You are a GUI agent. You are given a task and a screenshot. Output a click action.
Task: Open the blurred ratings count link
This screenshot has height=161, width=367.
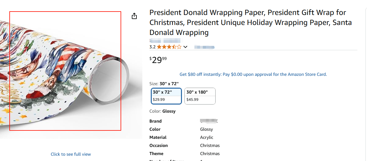click(x=204, y=47)
